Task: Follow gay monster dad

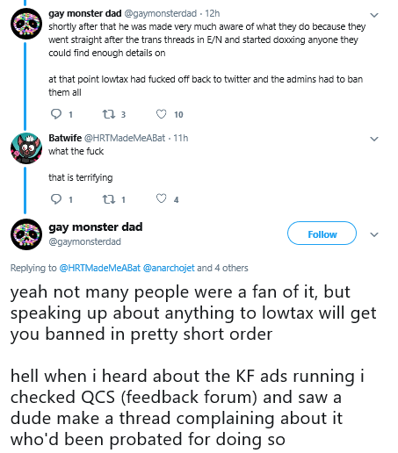Action: click(x=322, y=234)
